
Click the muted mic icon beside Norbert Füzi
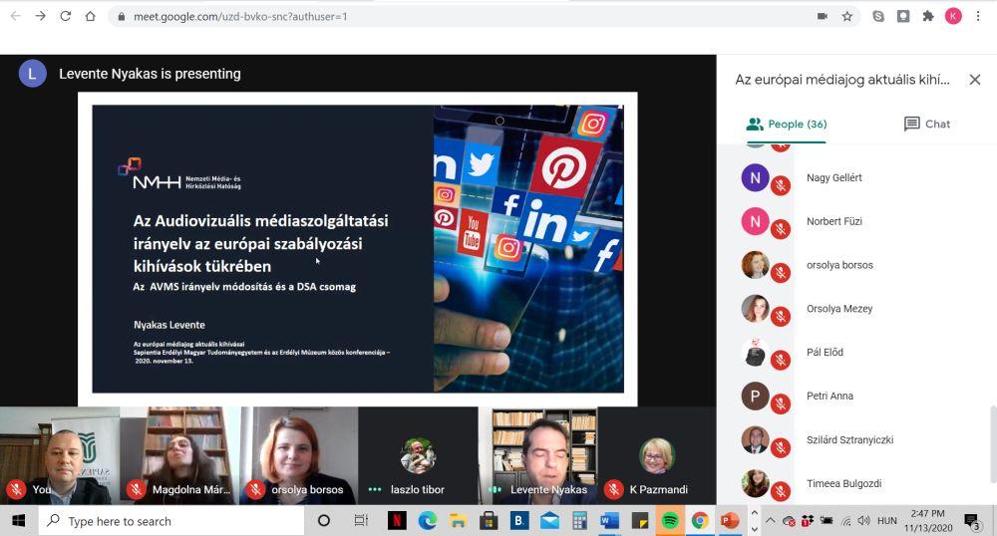click(x=781, y=229)
